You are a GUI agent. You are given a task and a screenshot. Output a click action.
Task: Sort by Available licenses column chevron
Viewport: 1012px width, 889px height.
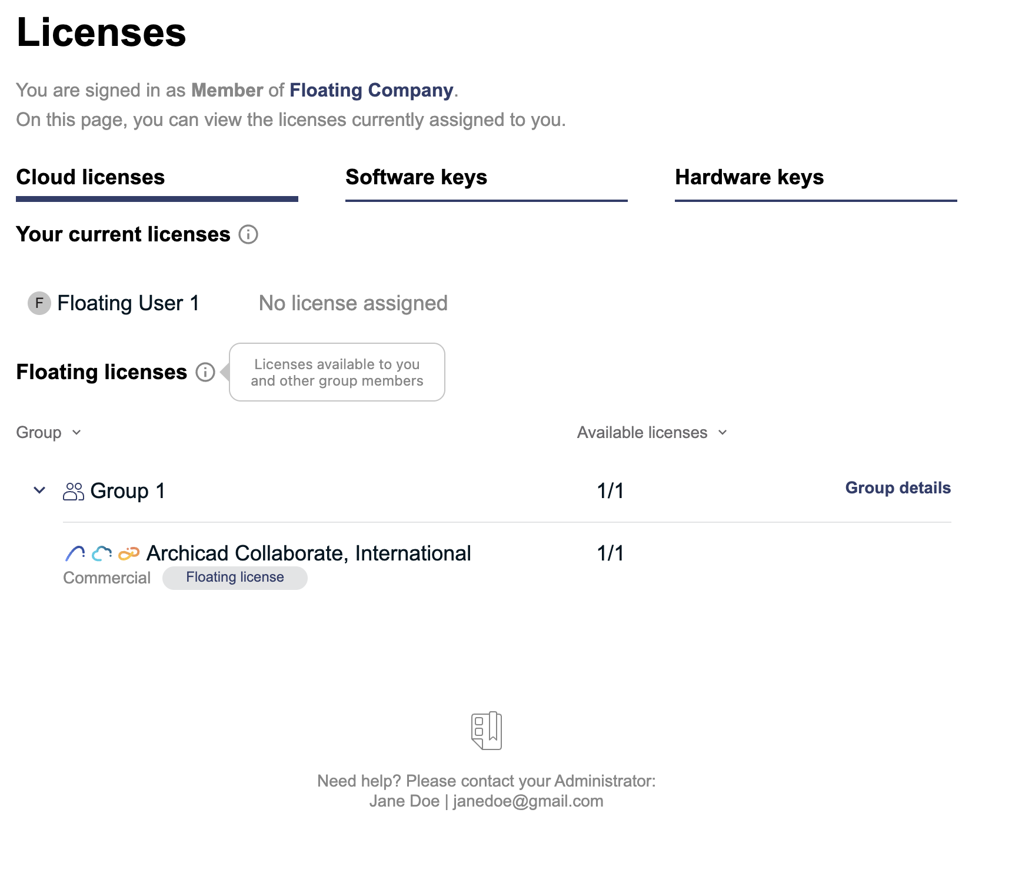723,433
